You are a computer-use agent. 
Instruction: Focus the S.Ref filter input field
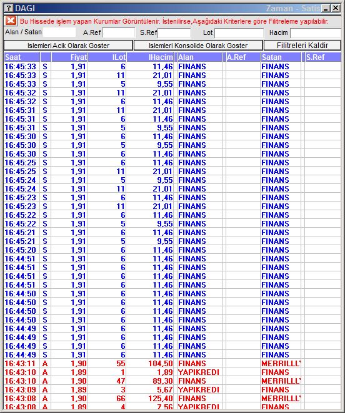174,32
